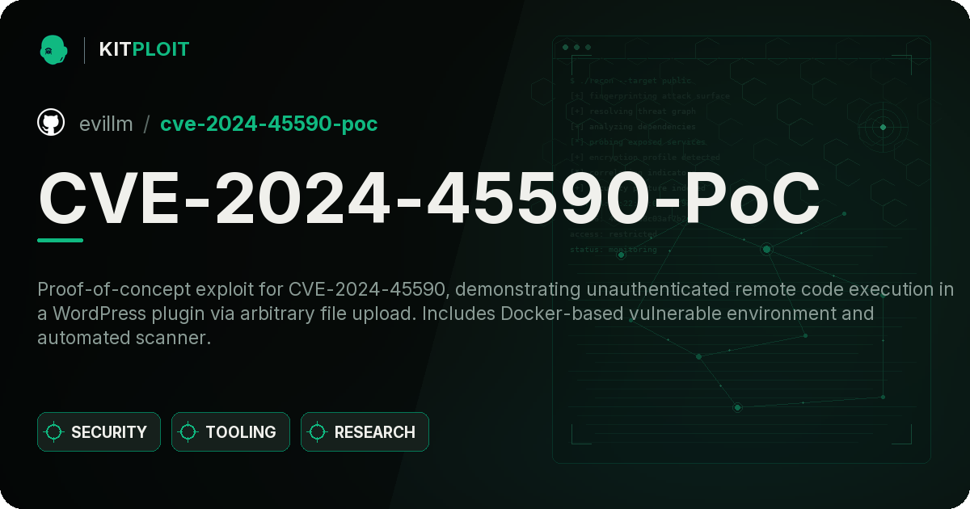The height and width of the screenshot is (509, 970).
Task: Click the glowing graph node beside status line
Action: 621,254
